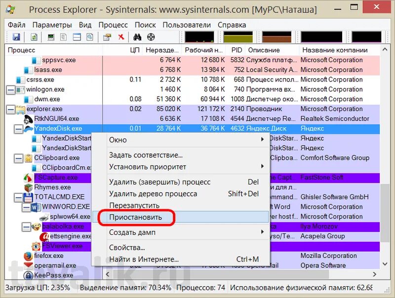395x298 pixels.
Task: Click explorer.exe folder icon
Action: pos(21,109)
